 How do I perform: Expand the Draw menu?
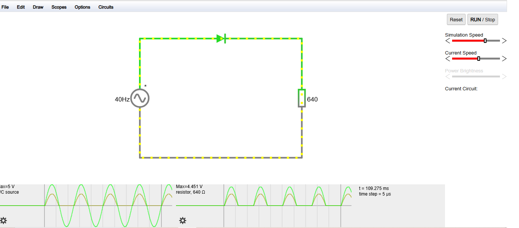coord(38,7)
